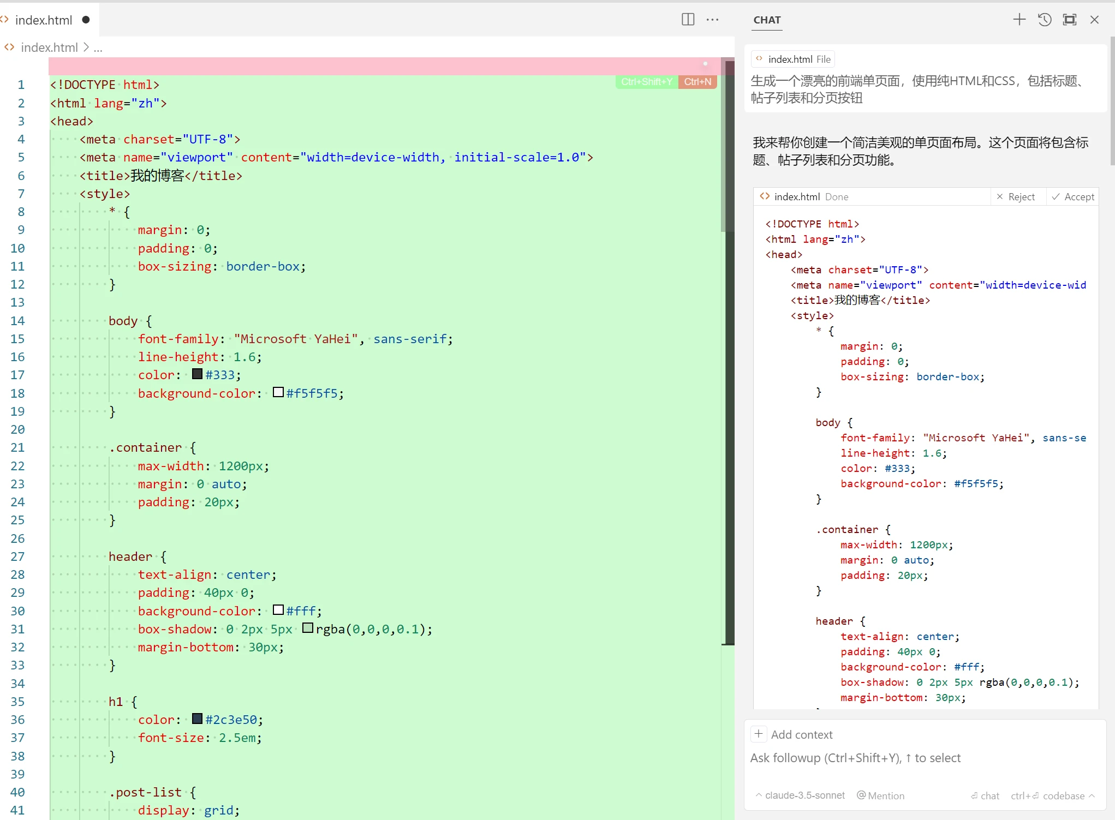Click the breadcrumb ellipsis after index.html
Image resolution: width=1115 pixels, height=820 pixels.
pyautogui.click(x=98, y=47)
